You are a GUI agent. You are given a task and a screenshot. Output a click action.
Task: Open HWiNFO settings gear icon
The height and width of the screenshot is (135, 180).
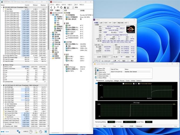[41, 131]
